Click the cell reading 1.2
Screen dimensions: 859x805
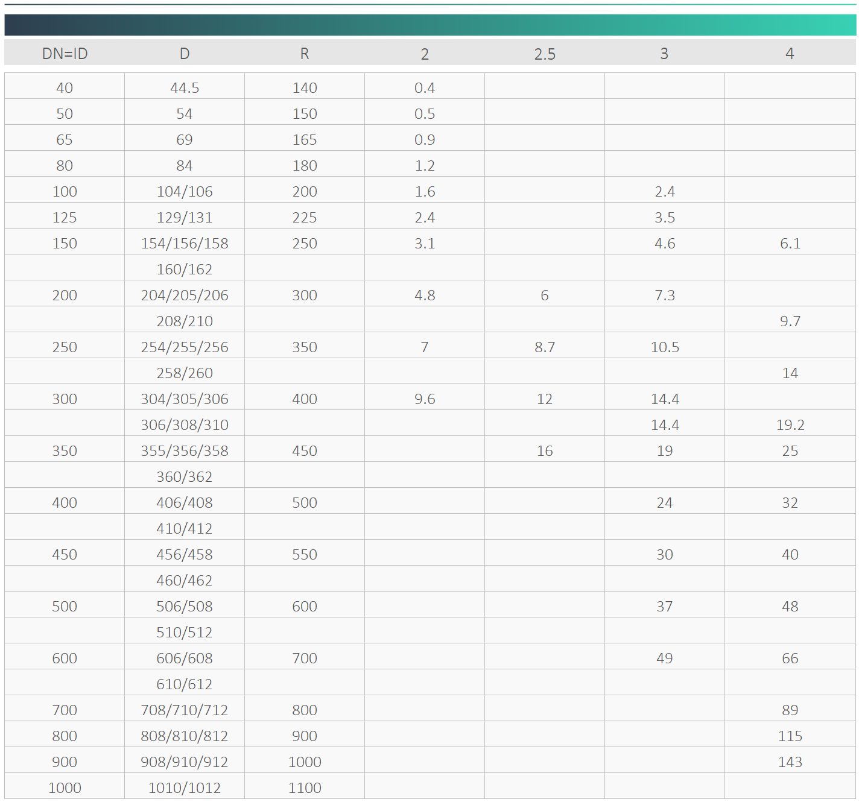425,166
